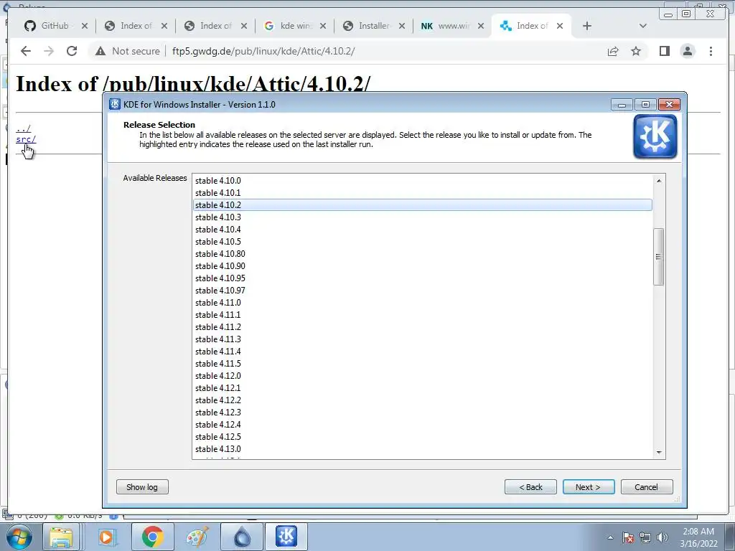Click the Chrome forward arrow
735x551 pixels.
49,51
